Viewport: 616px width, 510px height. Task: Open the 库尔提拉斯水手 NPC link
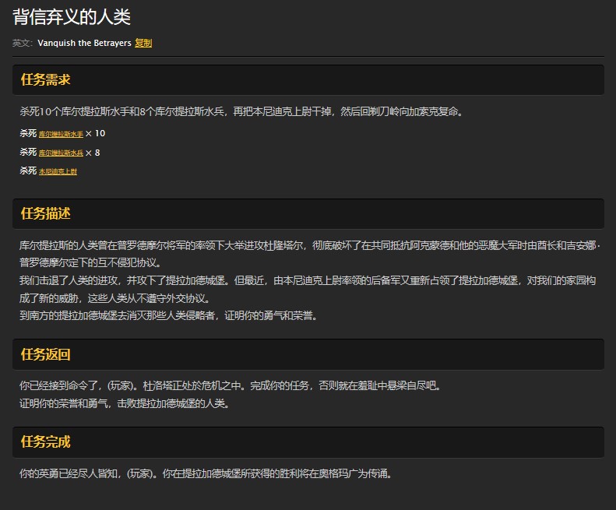click(x=61, y=134)
